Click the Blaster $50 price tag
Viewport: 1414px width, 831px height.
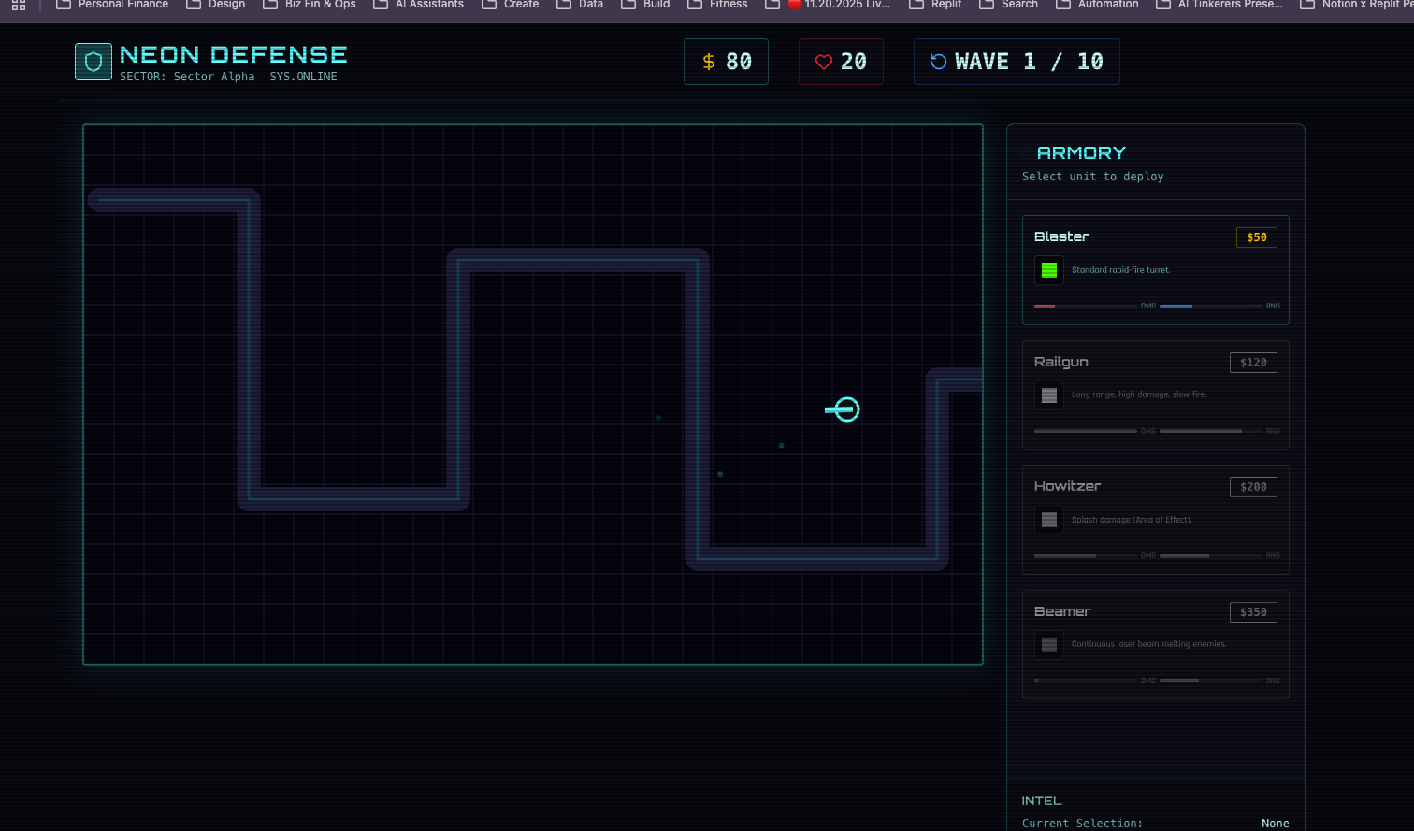click(1256, 237)
